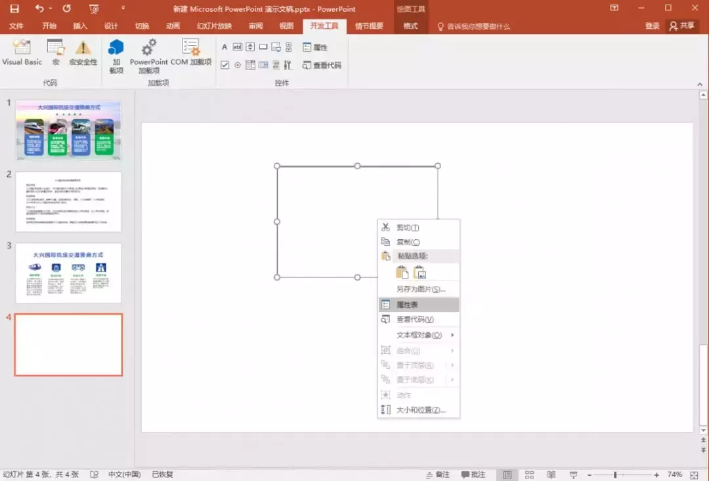
Task: Insert a Scroll Bar control
Action: coord(288,47)
